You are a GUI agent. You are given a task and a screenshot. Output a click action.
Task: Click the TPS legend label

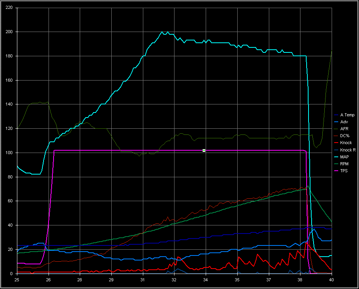(x=344, y=170)
